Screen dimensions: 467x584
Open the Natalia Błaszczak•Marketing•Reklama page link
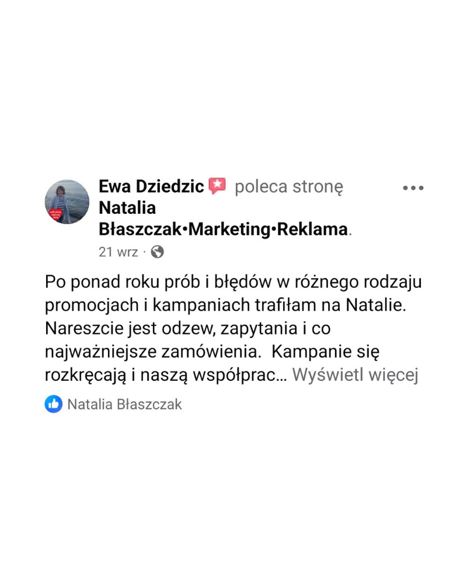coord(224,229)
